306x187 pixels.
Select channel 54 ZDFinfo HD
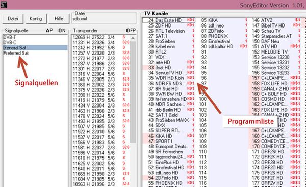pos(169,178)
